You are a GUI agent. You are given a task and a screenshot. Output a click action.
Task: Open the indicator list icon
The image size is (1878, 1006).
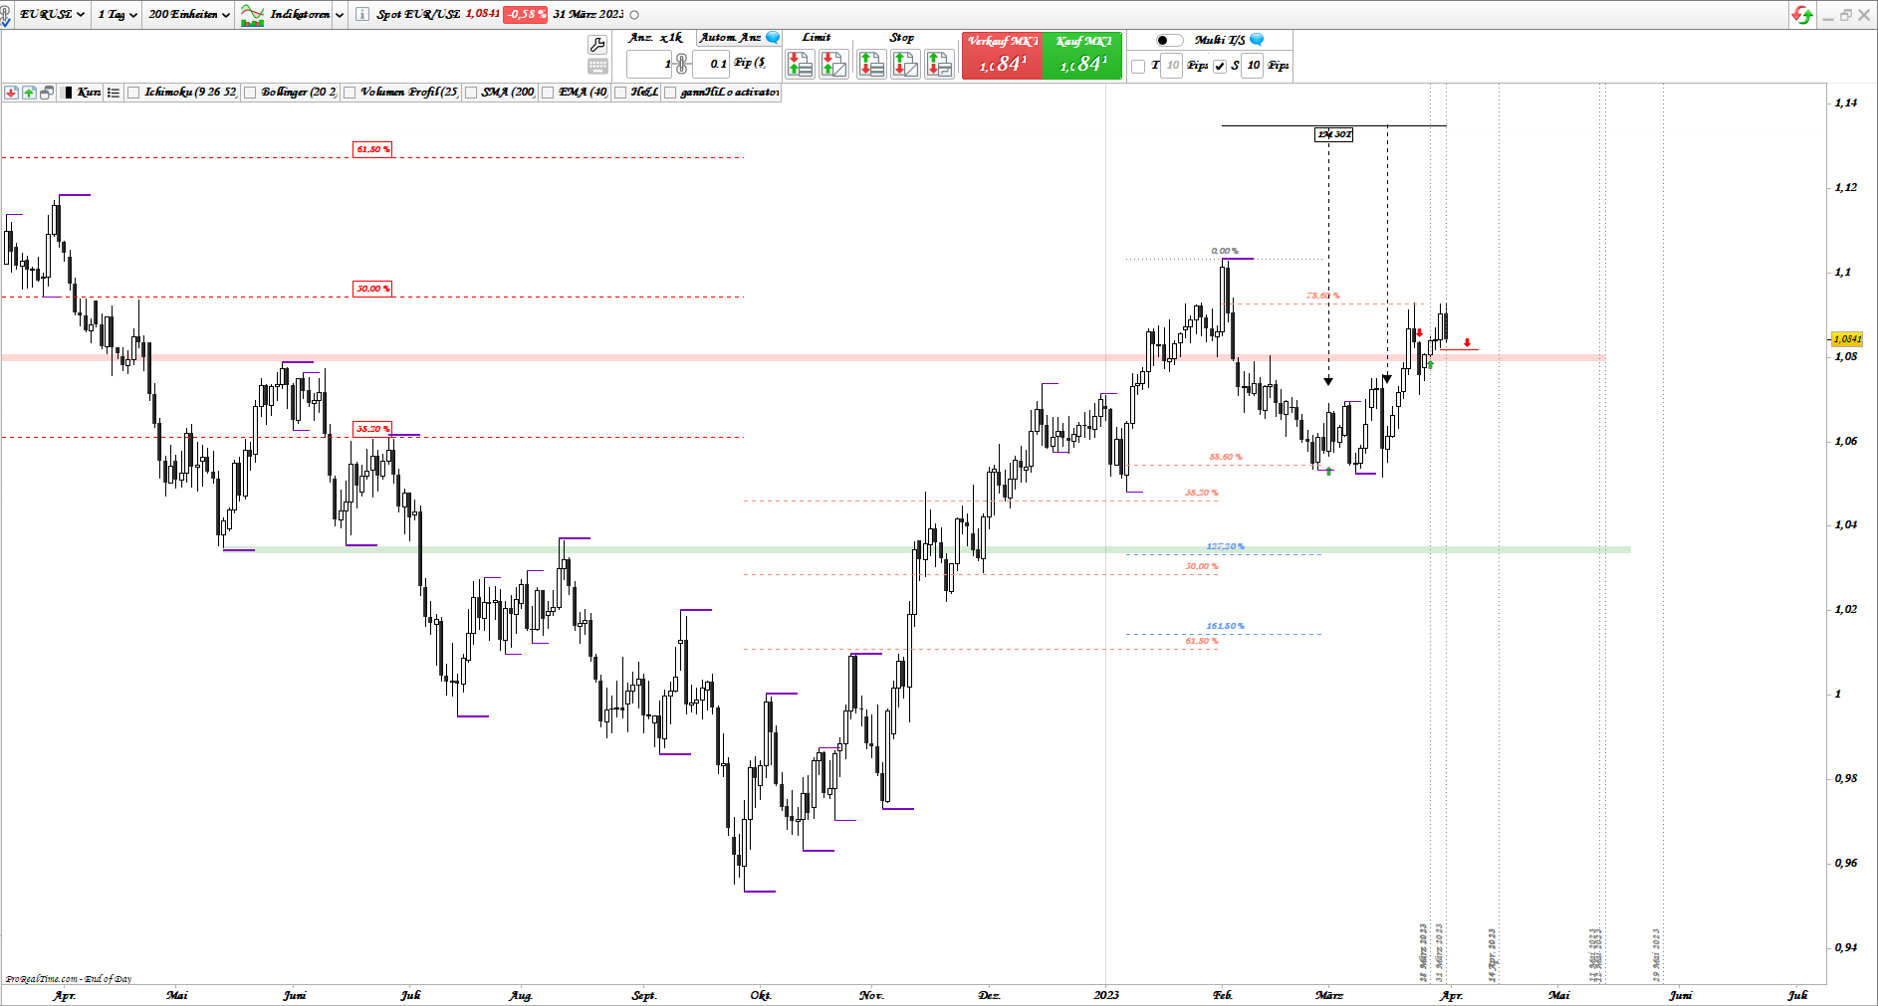114,93
